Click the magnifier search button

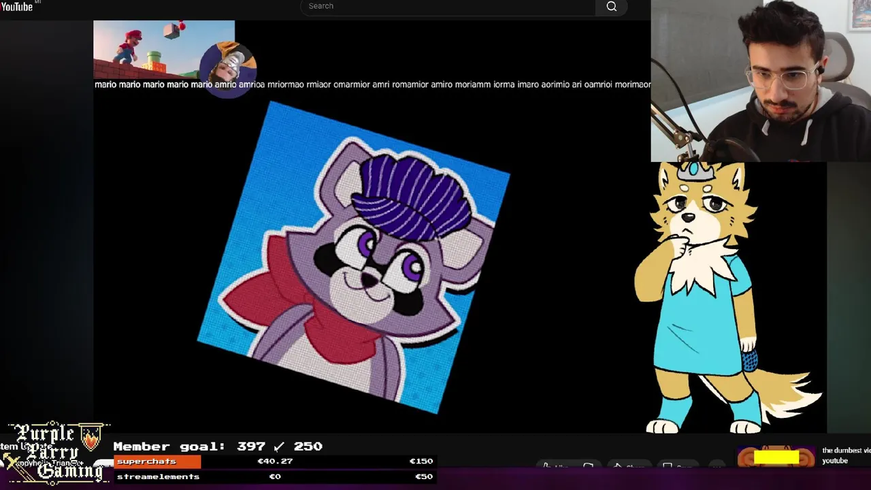click(612, 7)
